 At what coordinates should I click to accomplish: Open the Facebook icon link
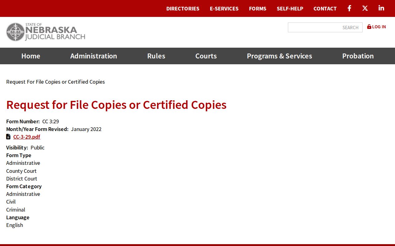349,8
